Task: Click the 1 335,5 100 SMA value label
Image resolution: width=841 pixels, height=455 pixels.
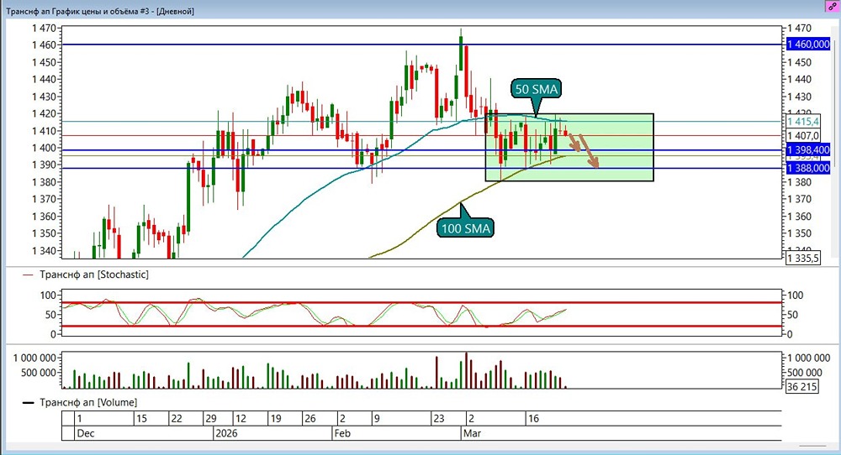Action: coord(803,259)
